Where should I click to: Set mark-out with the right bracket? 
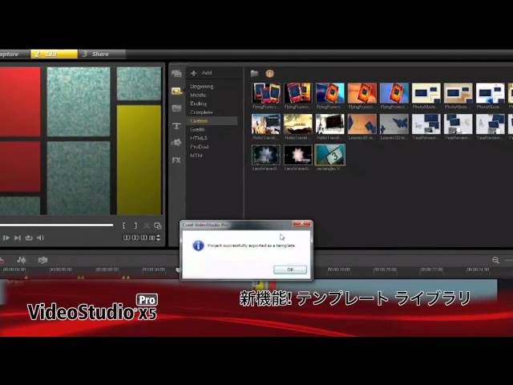point(135,225)
